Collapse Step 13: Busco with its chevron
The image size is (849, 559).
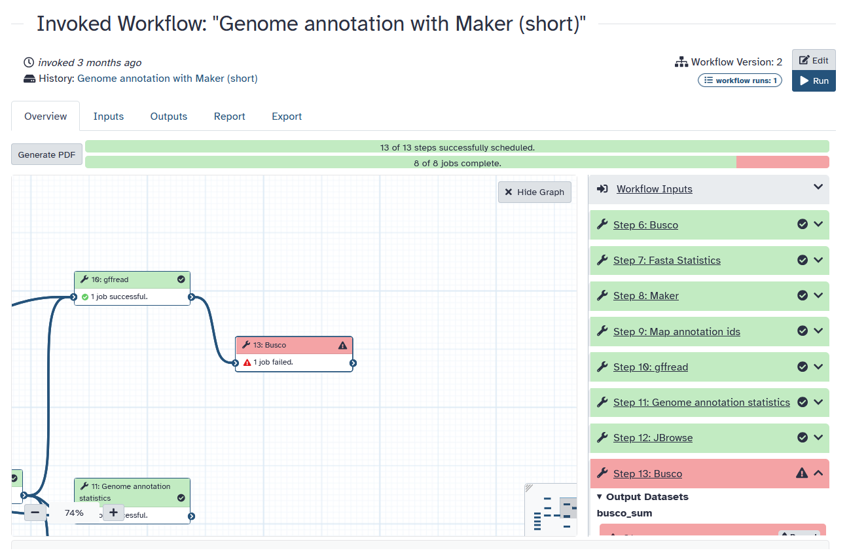pyautogui.click(x=818, y=473)
